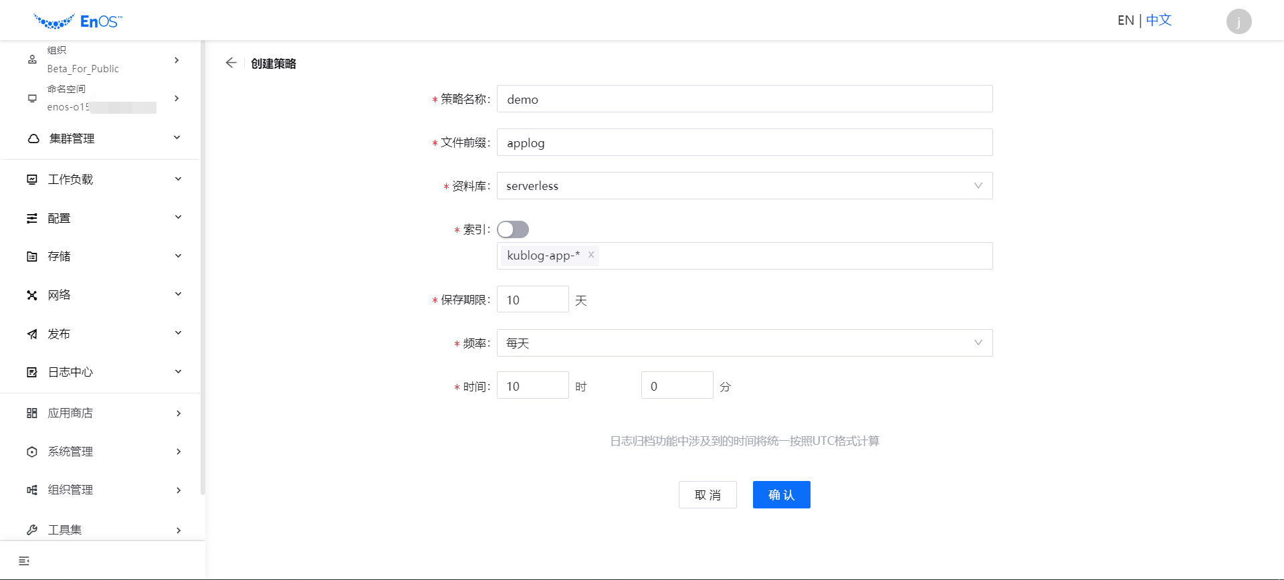Open the 组织管理 menu item

coord(100,490)
